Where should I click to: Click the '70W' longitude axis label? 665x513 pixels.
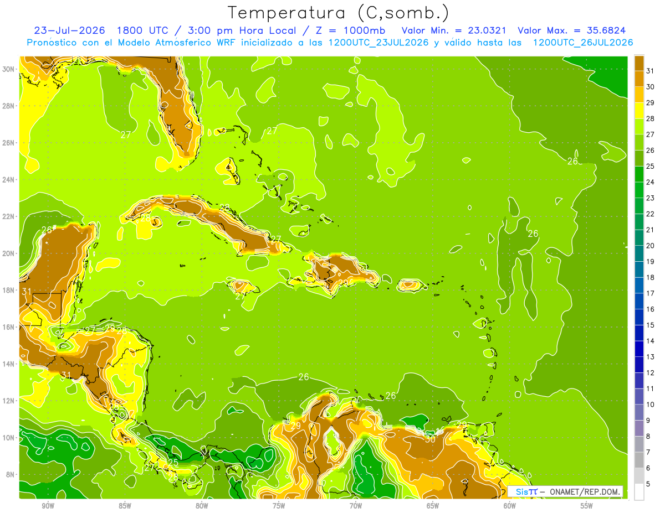pyautogui.click(x=356, y=506)
